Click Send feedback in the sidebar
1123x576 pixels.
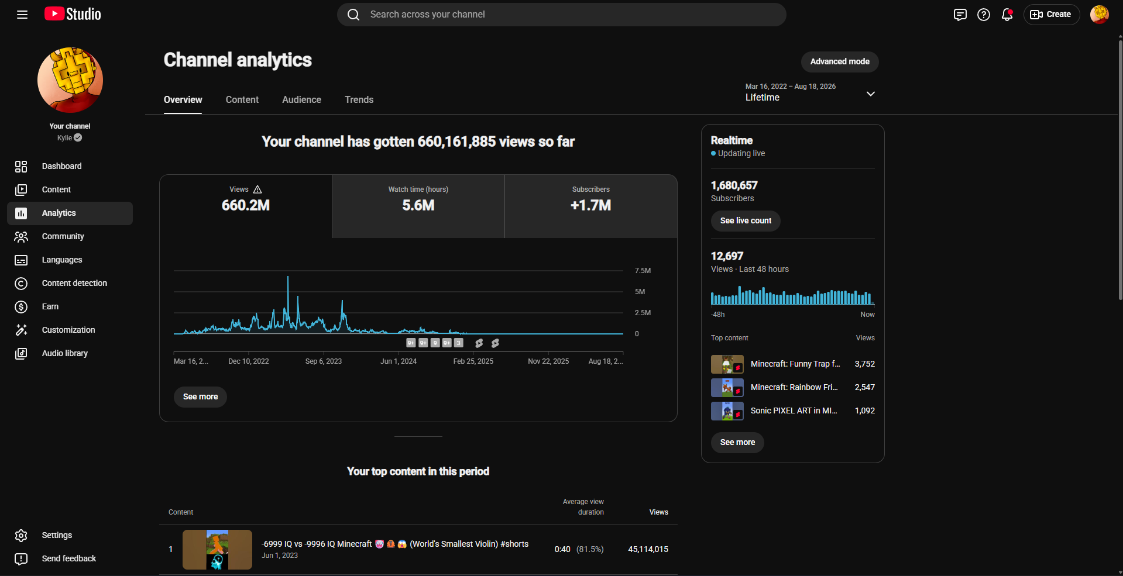click(x=70, y=559)
